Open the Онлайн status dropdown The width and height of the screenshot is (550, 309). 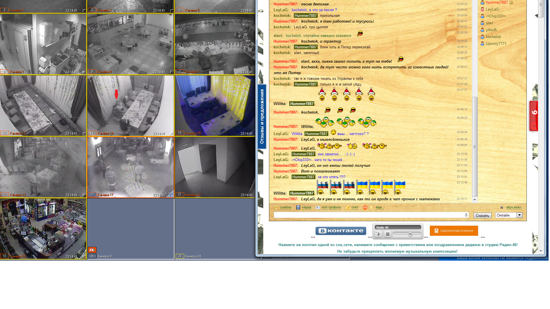(519, 215)
